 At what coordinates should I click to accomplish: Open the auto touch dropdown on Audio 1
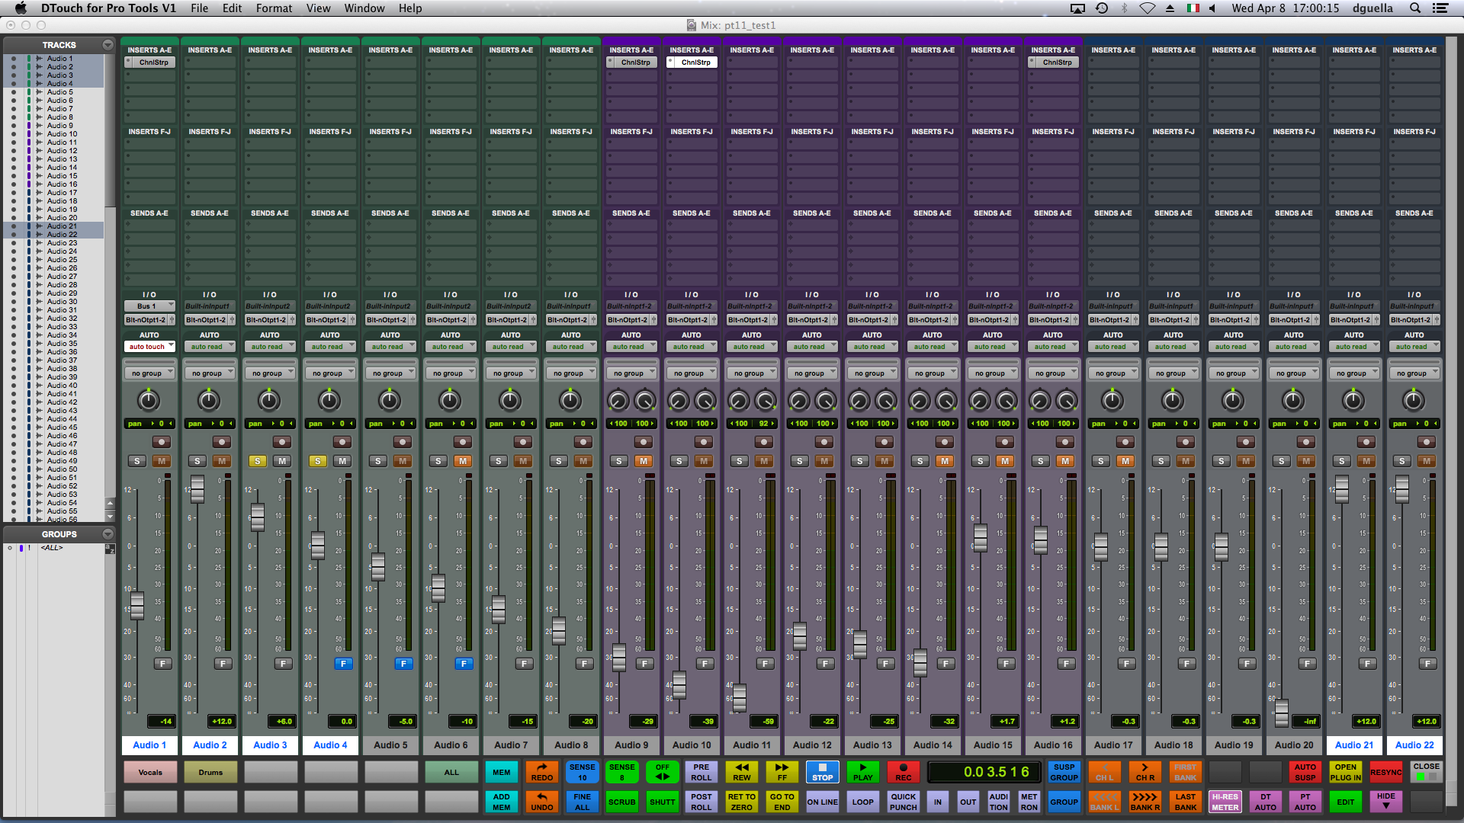coord(149,347)
